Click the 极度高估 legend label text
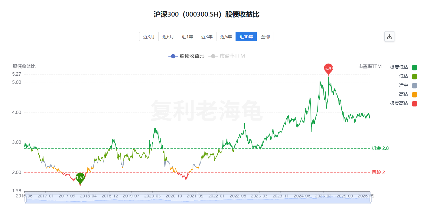The width and height of the screenshot is (423, 214). coord(399,103)
